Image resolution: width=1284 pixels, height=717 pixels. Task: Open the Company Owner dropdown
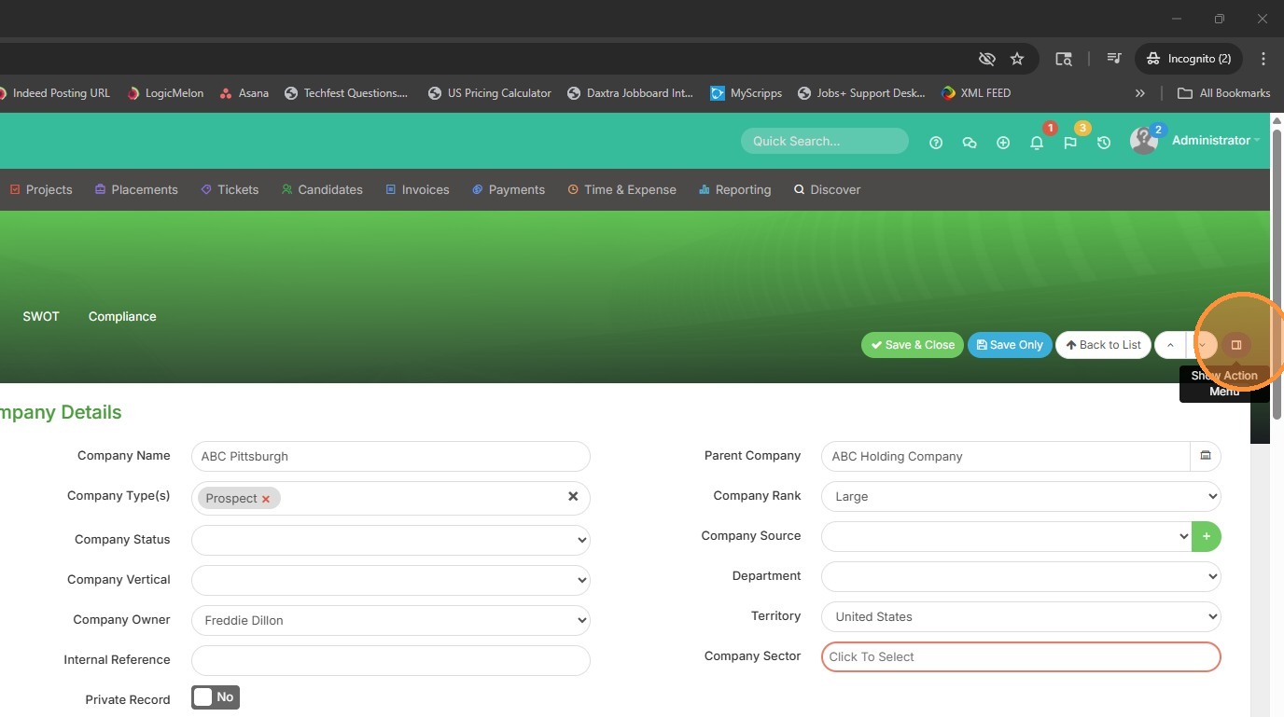tap(391, 620)
